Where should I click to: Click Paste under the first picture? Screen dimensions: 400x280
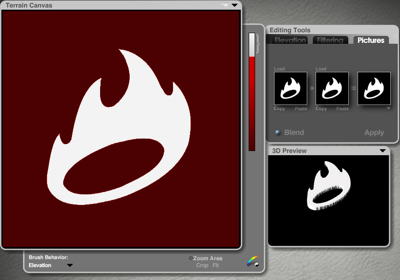[x=301, y=108]
